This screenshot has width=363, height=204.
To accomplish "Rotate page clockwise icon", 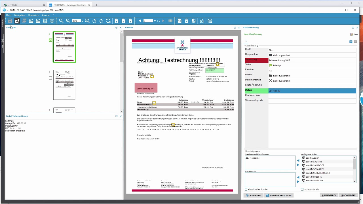I will click(101, 21).
